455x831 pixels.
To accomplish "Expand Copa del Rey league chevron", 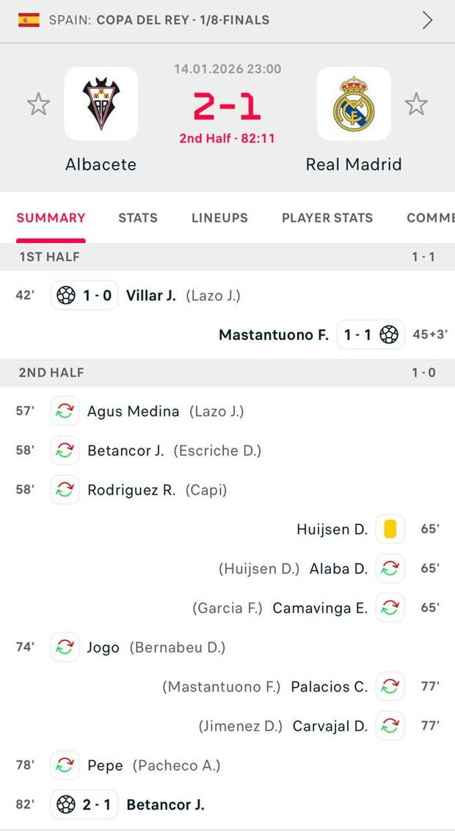I will coord(428,20).
